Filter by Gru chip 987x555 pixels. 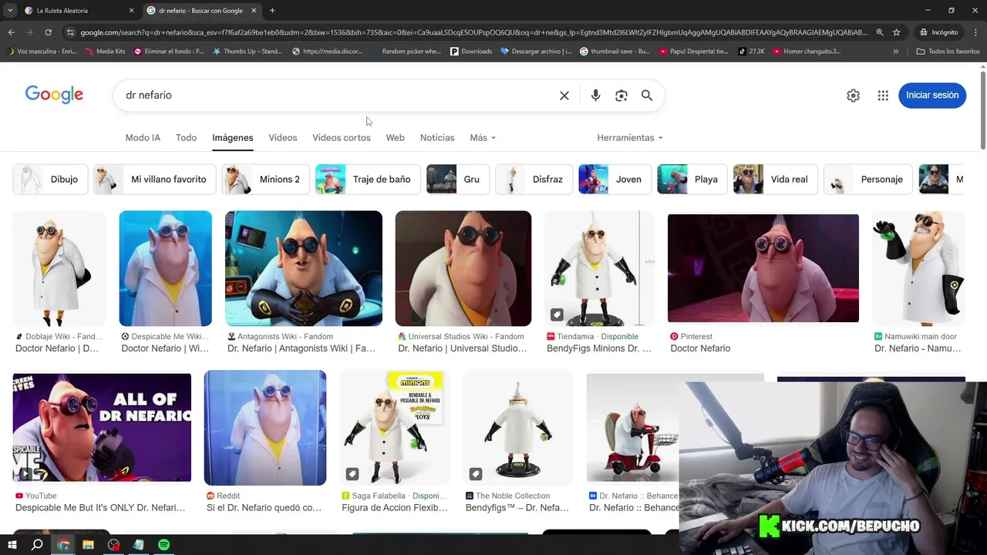click(x=457, y=180)
